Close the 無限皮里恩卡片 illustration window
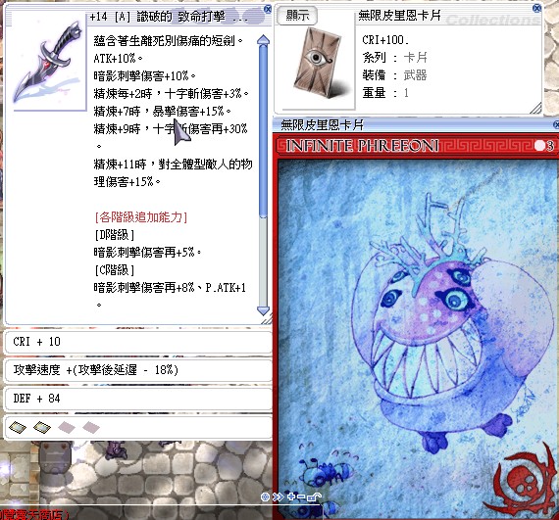 [x=556, y=124]
